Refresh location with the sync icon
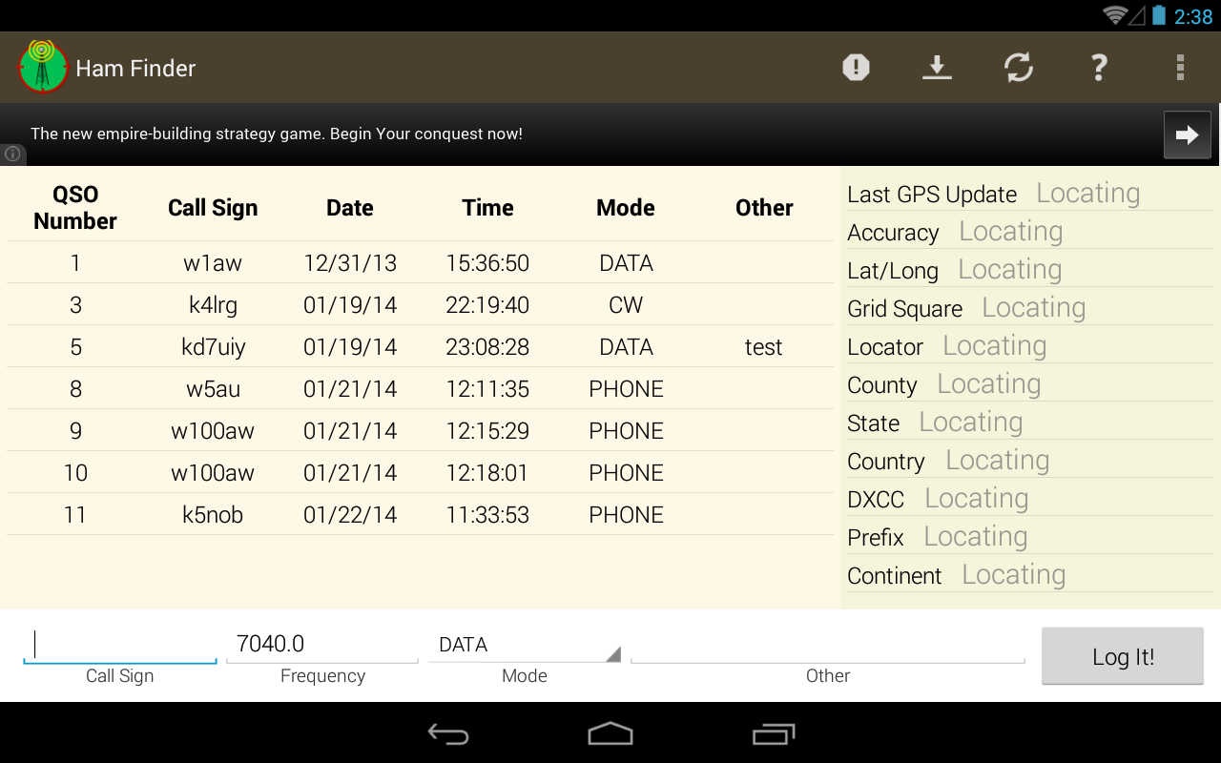 click(x=1018, y=67)
